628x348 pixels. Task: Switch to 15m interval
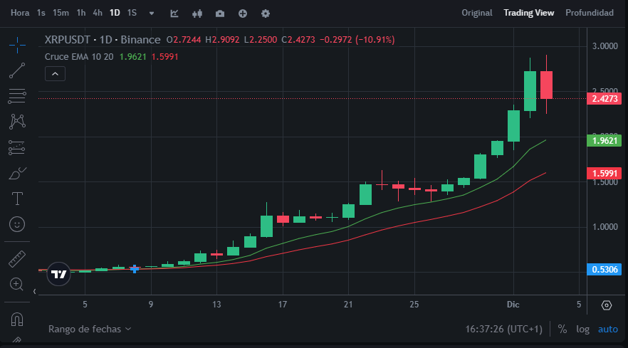point(61,13)
